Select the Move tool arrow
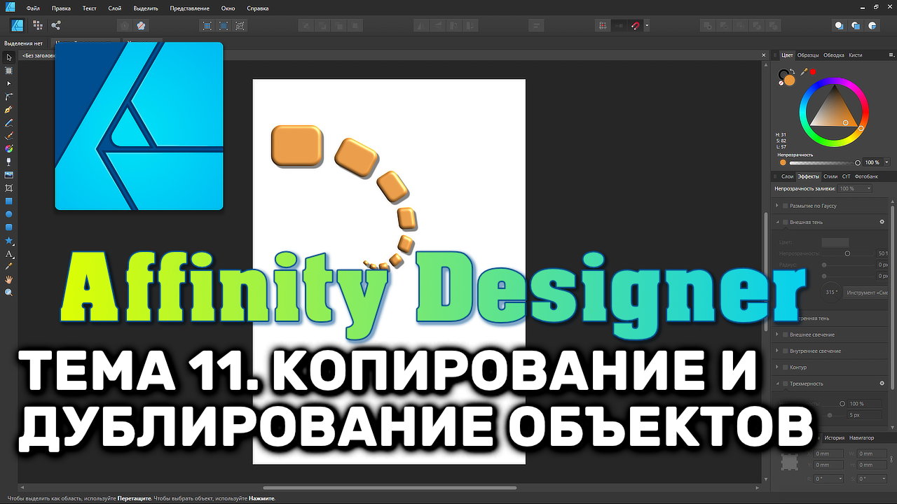Image resolution: width=897 pixels, height=504 pixels. coord(9,57)
